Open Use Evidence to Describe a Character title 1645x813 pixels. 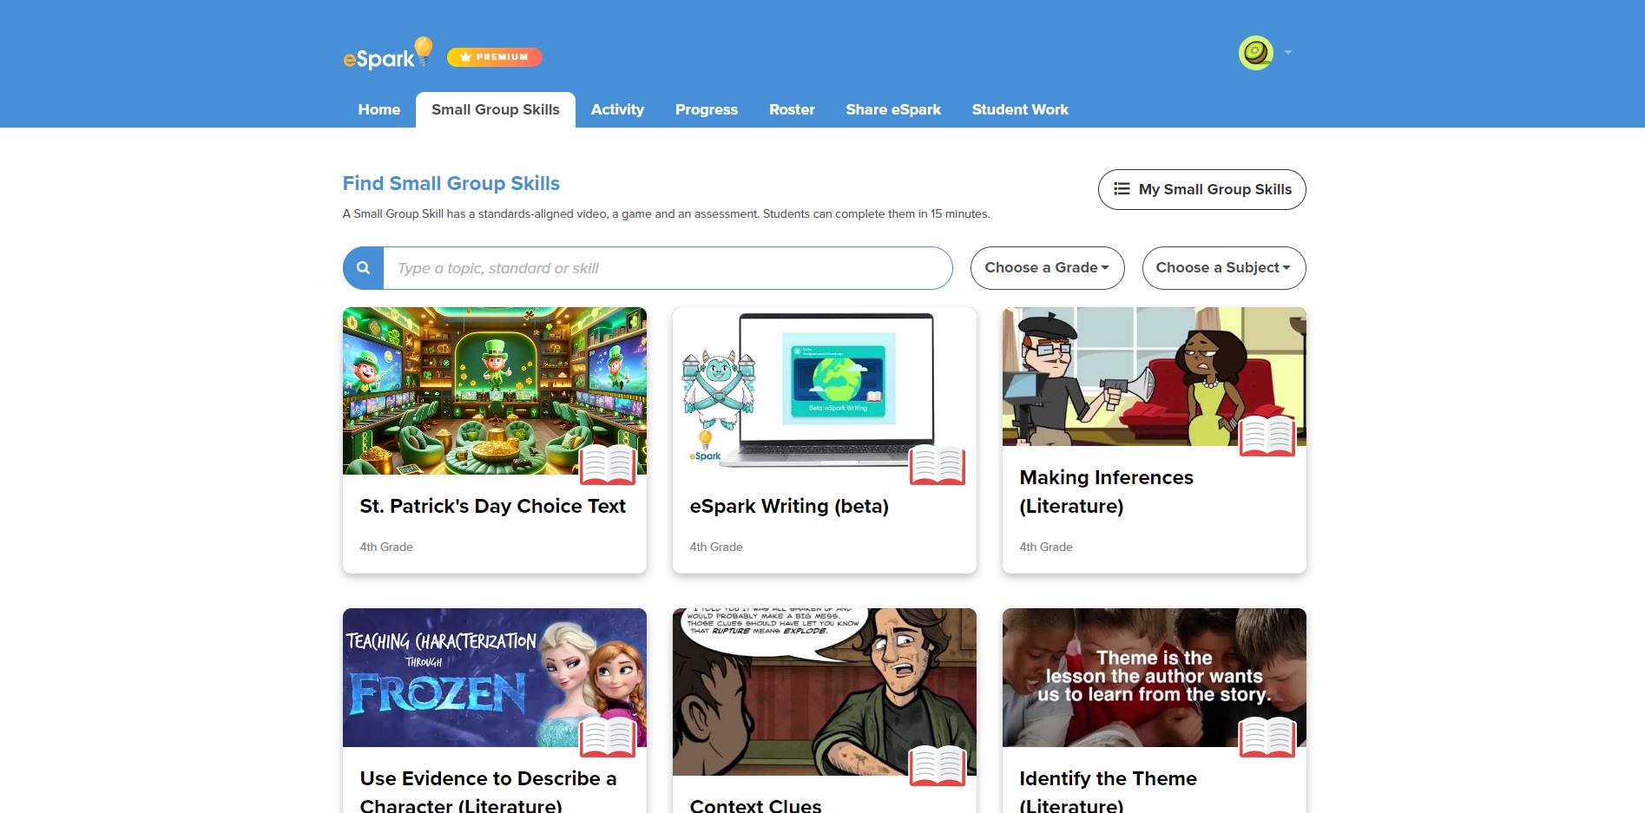pos(488,791)
